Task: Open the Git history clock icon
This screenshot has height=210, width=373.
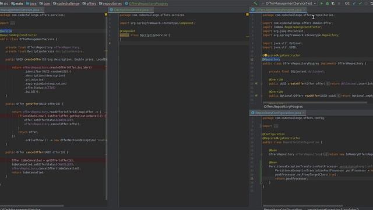Action: tap(366, 3)
